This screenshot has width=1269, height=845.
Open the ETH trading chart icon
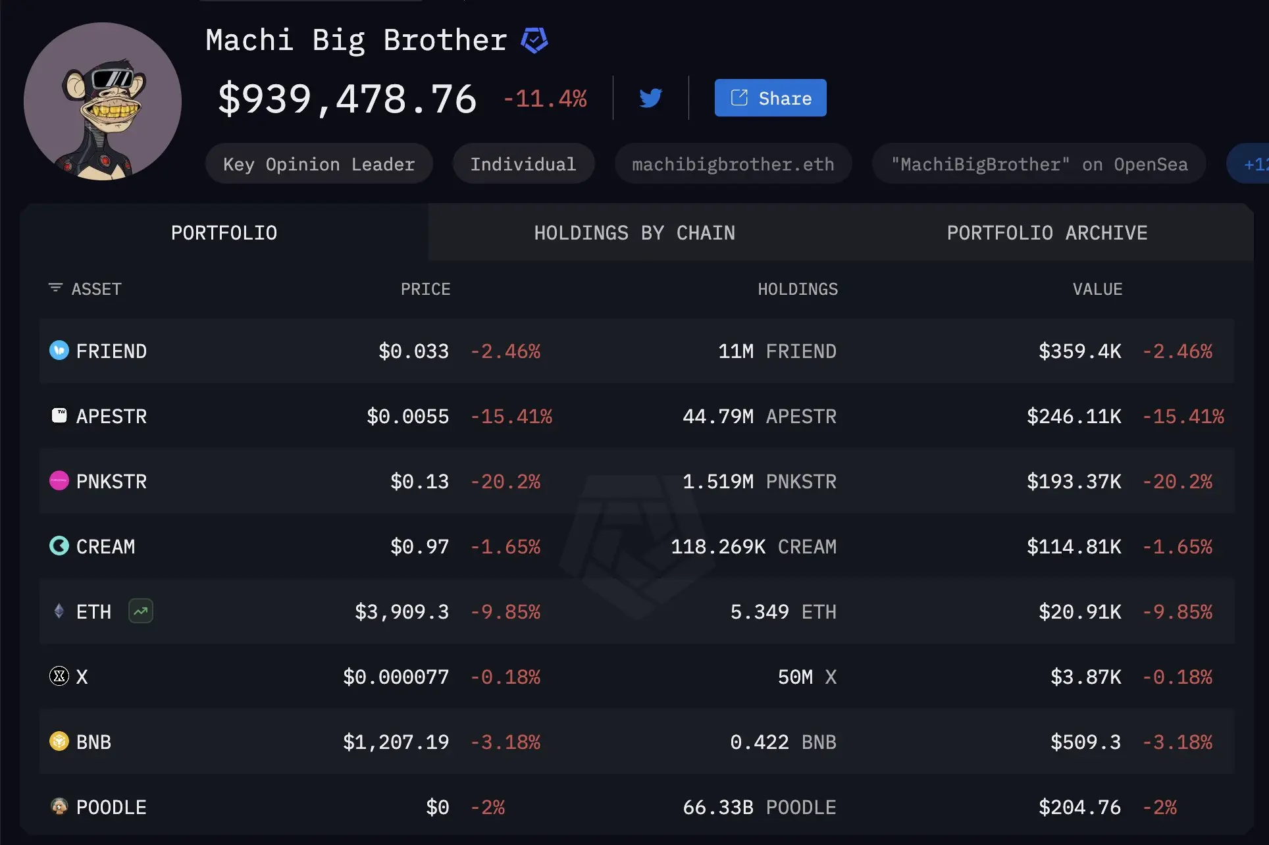coord(141,611)
